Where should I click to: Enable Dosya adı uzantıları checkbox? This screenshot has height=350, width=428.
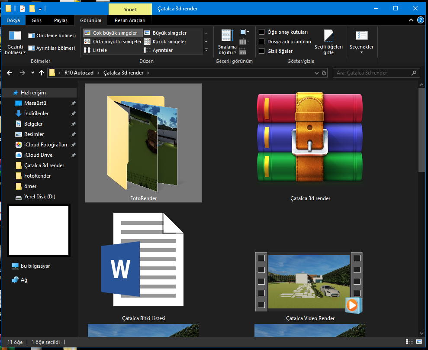click(261, 42)
